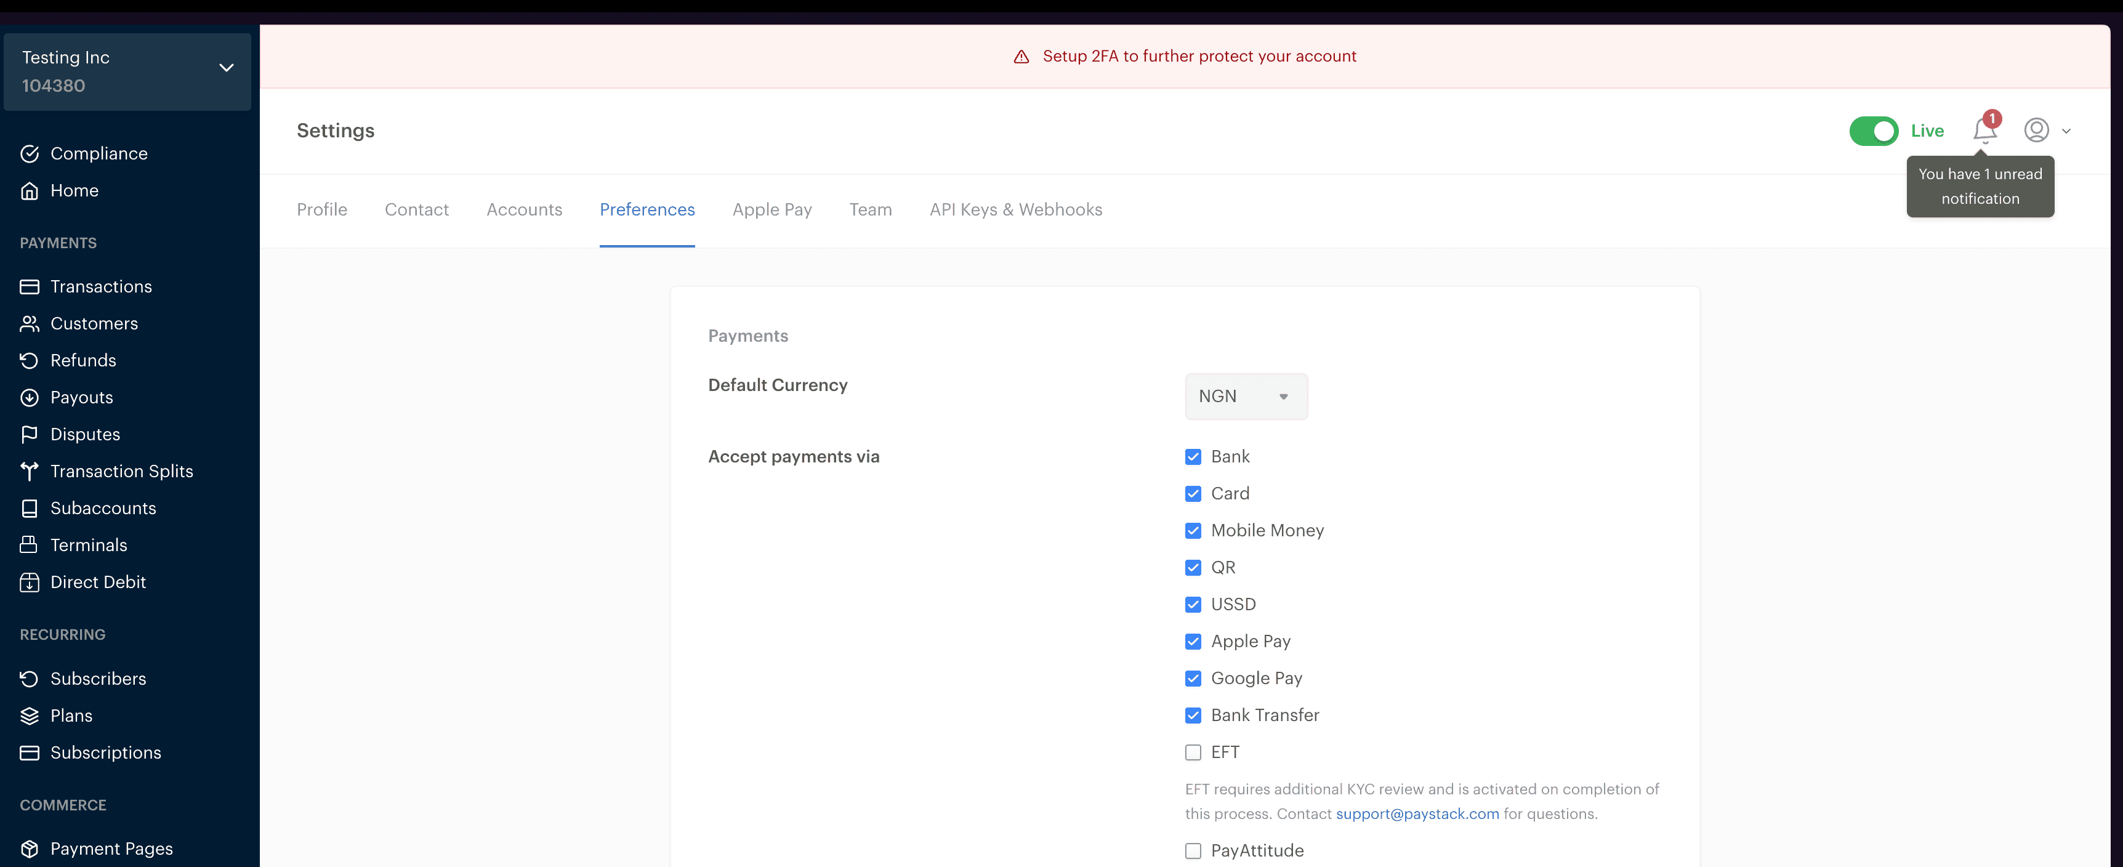
Task: Uncheck the Google Pay checkbox
Action: tap(1193, 679)
